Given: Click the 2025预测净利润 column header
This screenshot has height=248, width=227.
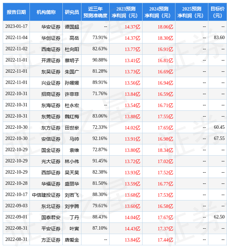Looking at the screenshot, I should pyautogui.click(x=191, y=12).
